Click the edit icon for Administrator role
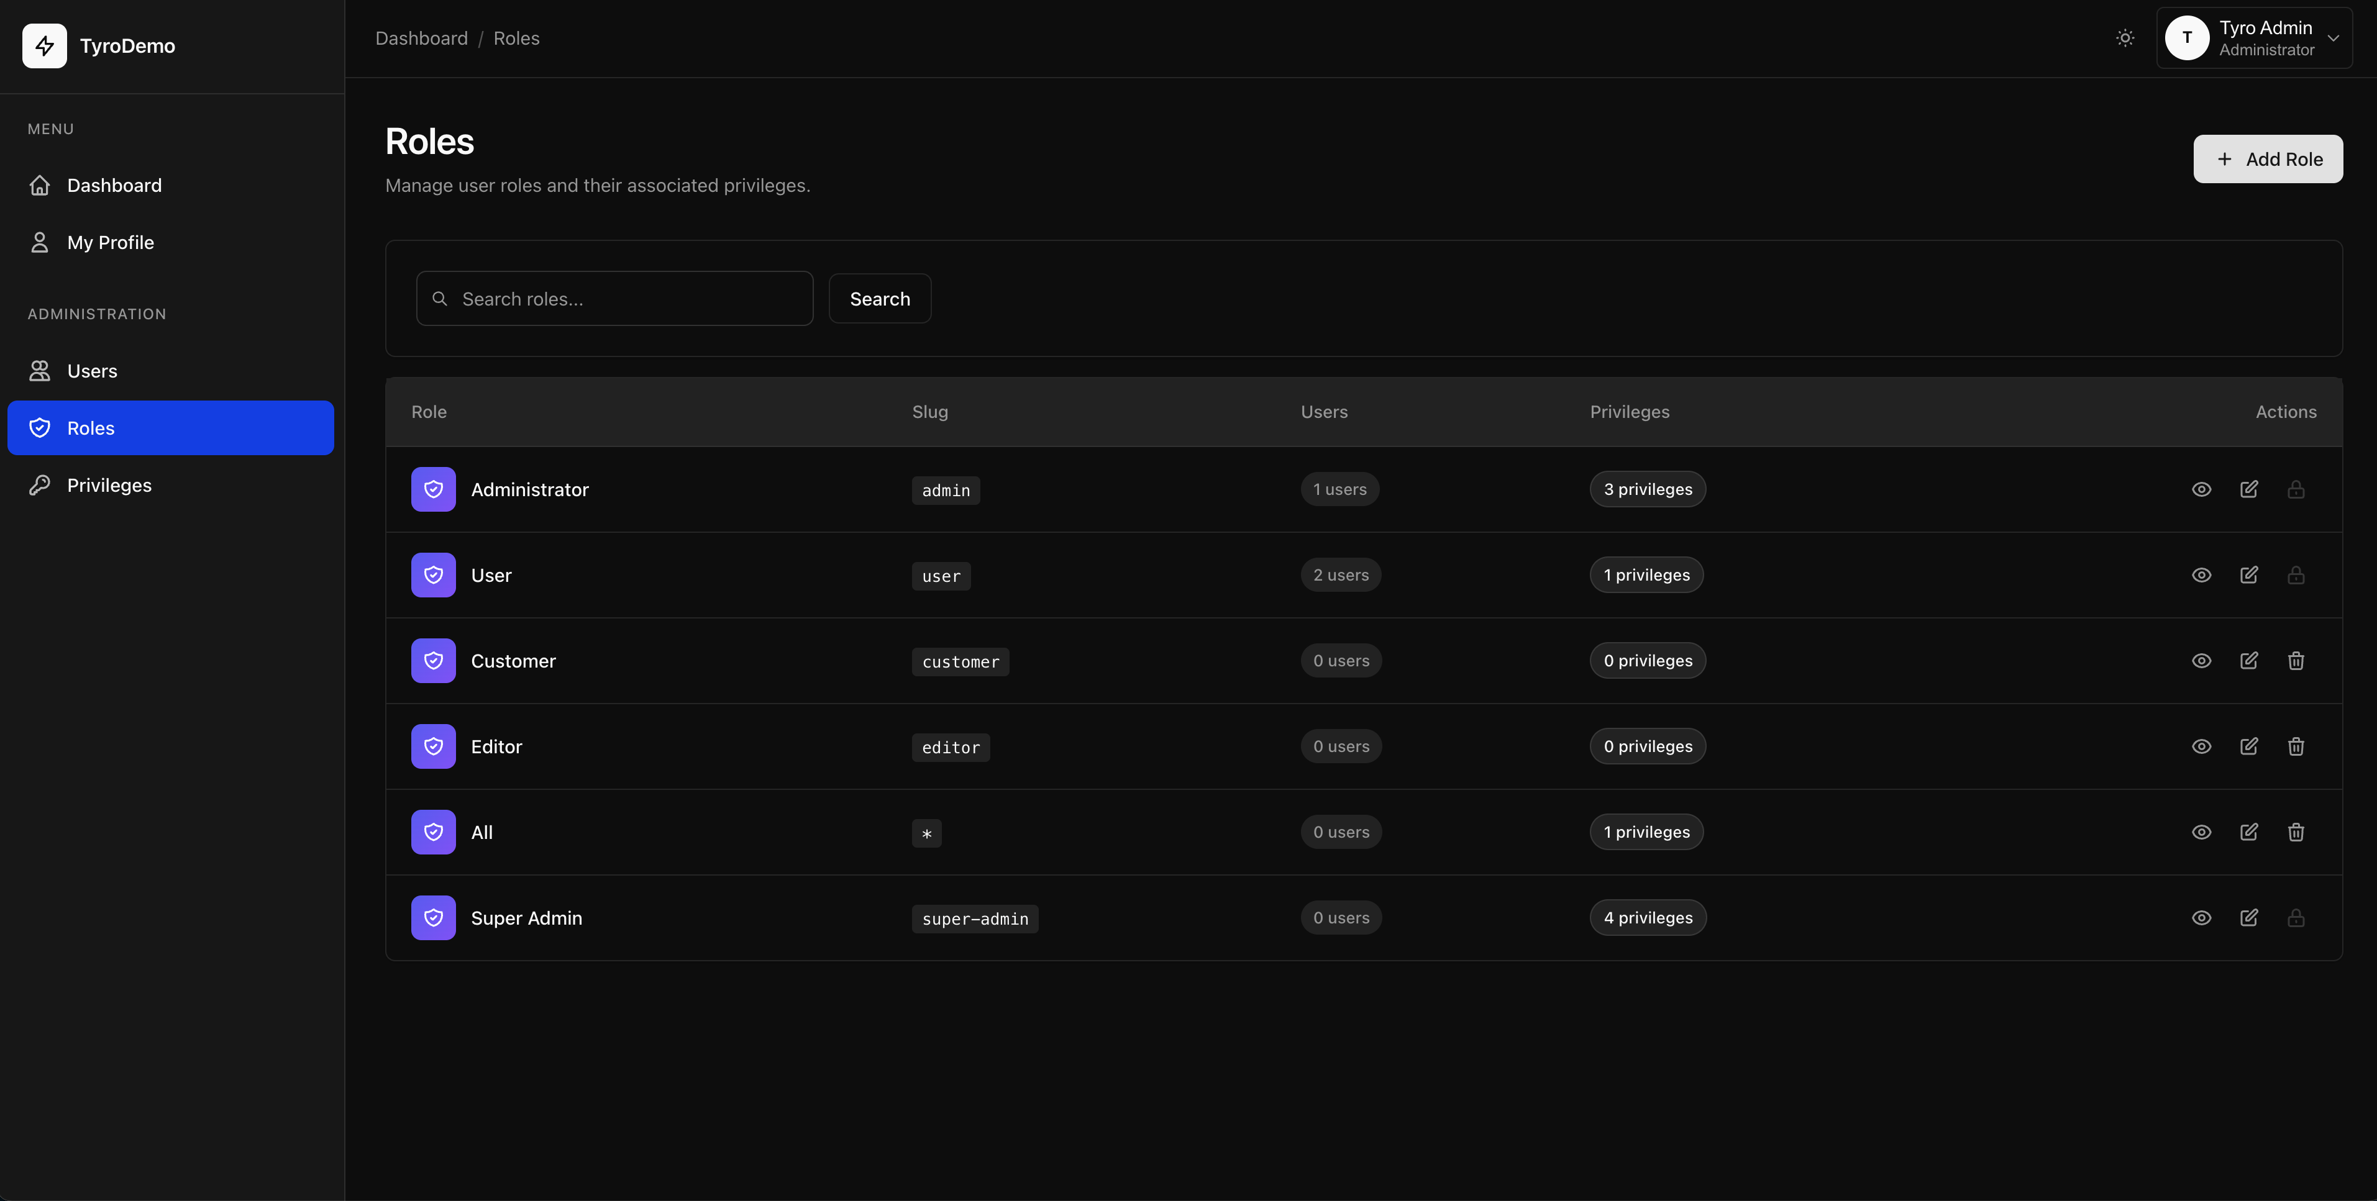This screenshot has height=1201, width=2377. (x=2249, y=489)
